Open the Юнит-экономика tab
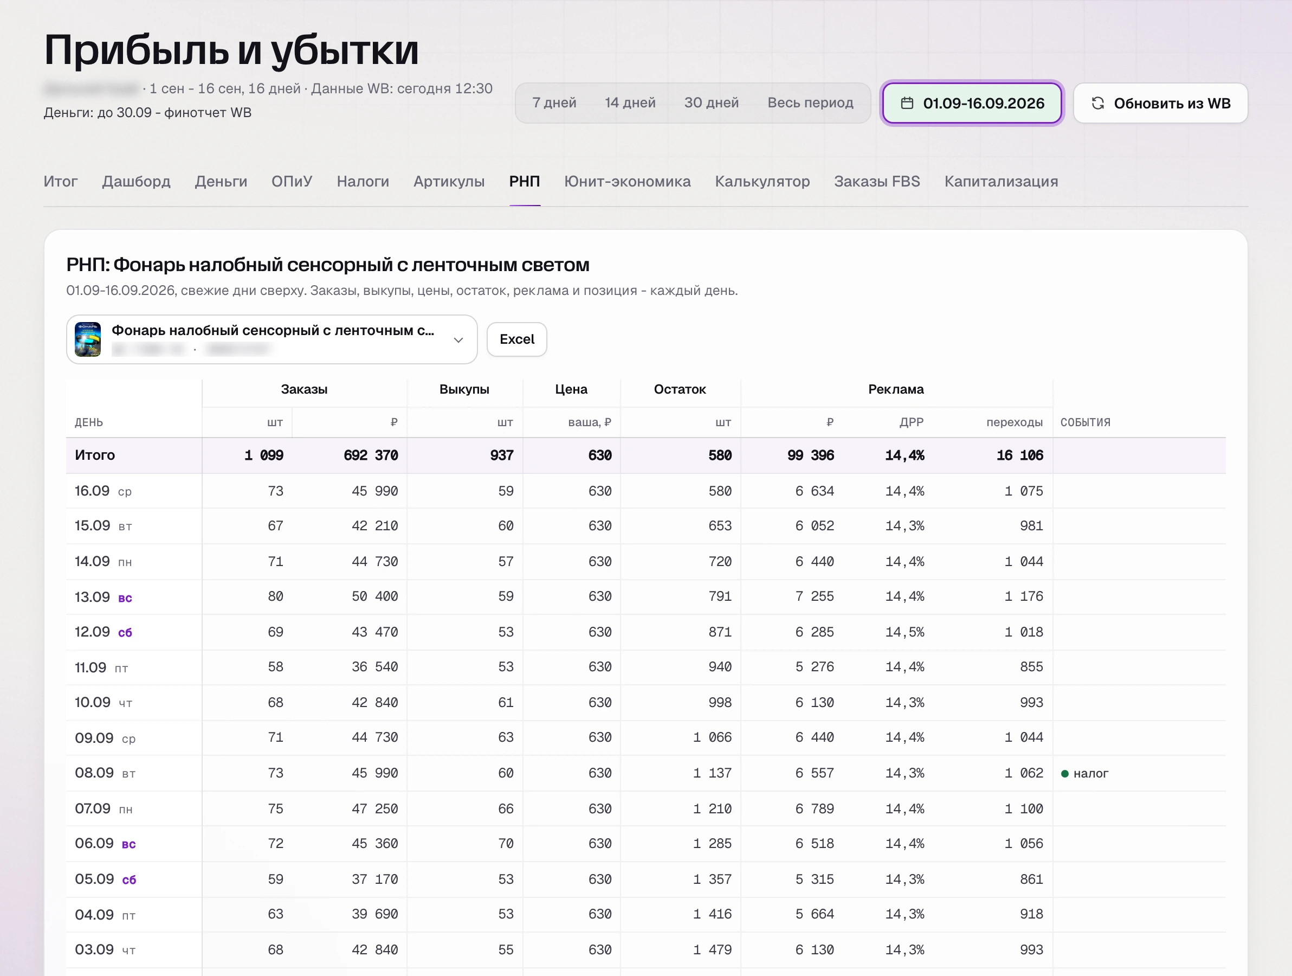1292x976 pixels. coord(628,182)
